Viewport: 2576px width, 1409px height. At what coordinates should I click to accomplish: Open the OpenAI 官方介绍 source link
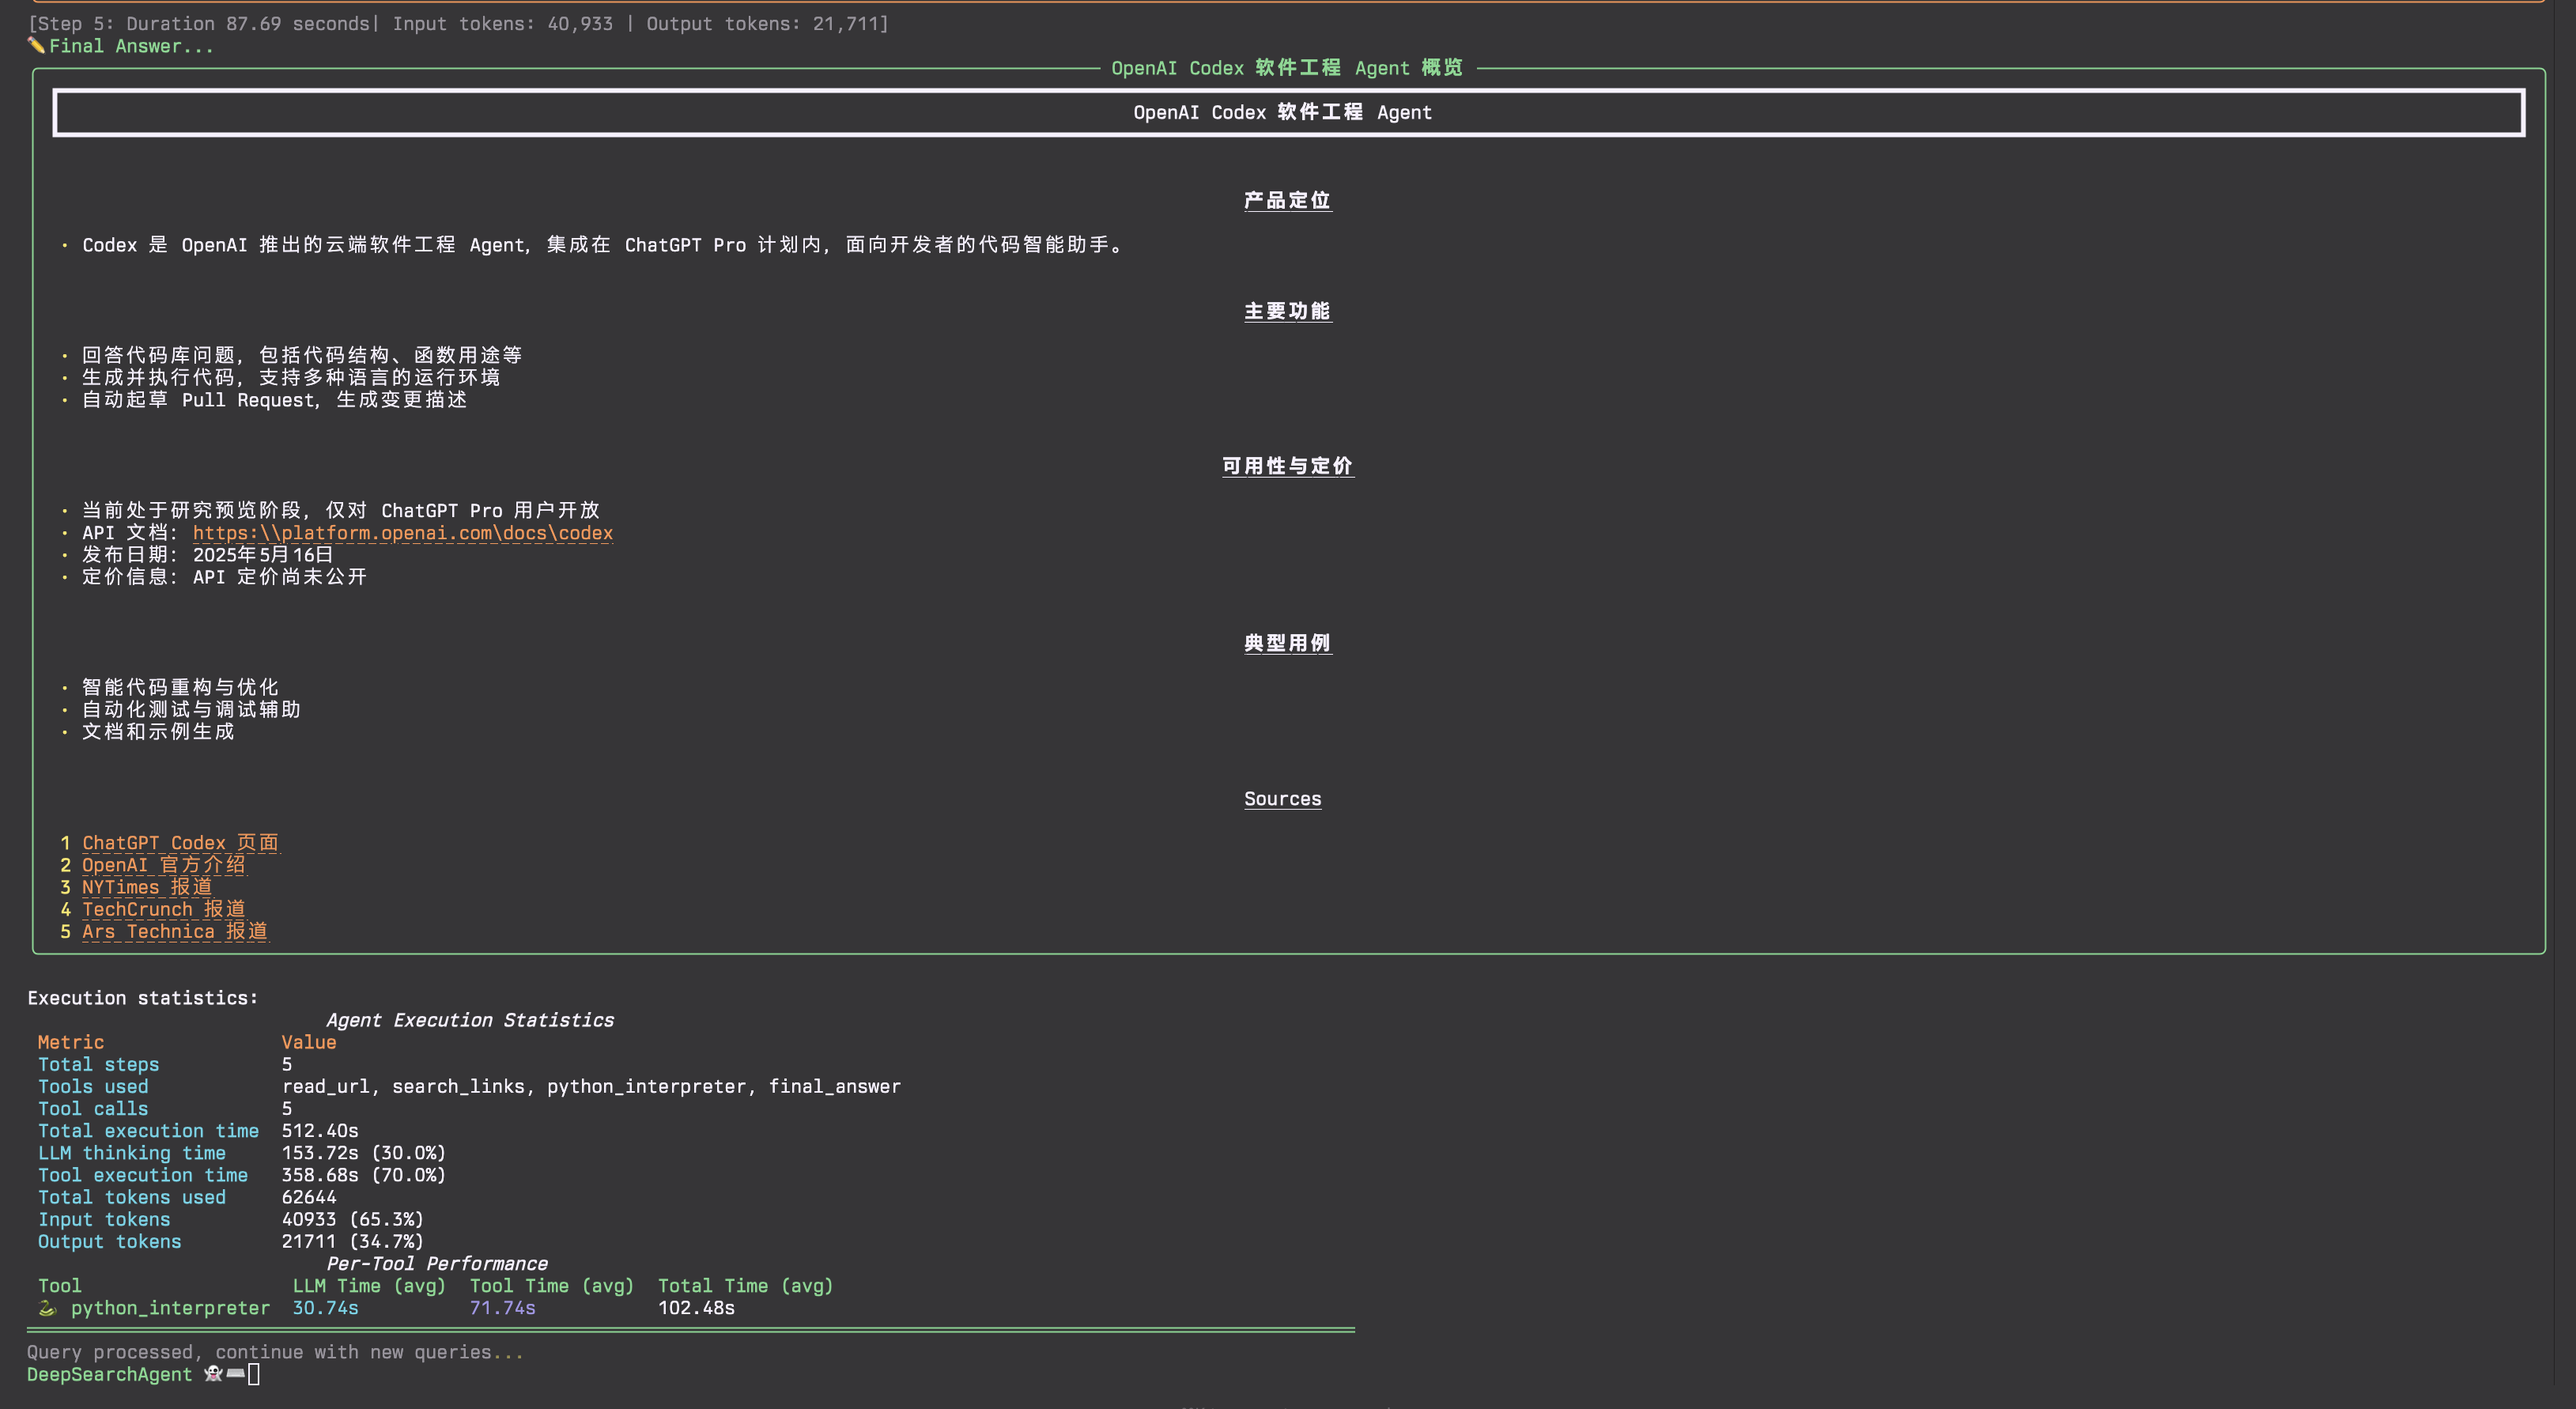[164, 865]
